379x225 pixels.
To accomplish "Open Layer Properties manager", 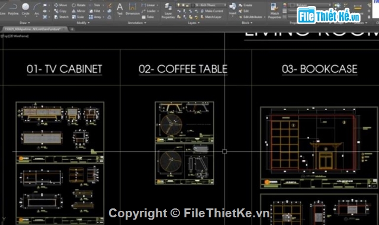I will point(168,11).
